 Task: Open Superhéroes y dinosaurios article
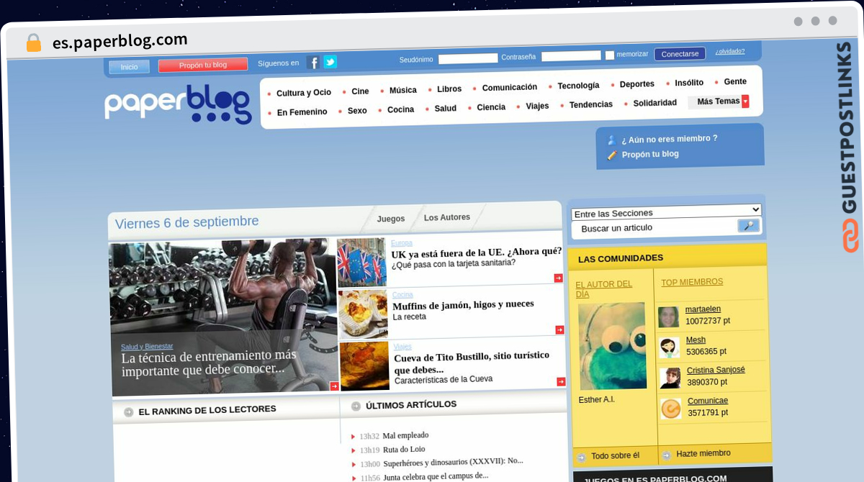[x=453, y=462]
